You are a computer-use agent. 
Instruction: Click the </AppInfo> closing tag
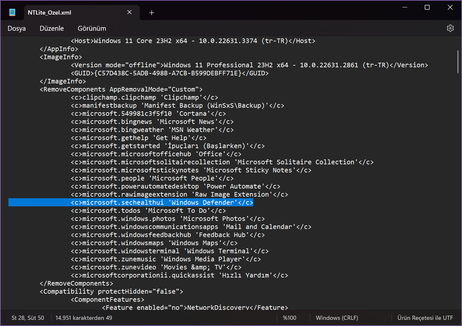point(59,49)
